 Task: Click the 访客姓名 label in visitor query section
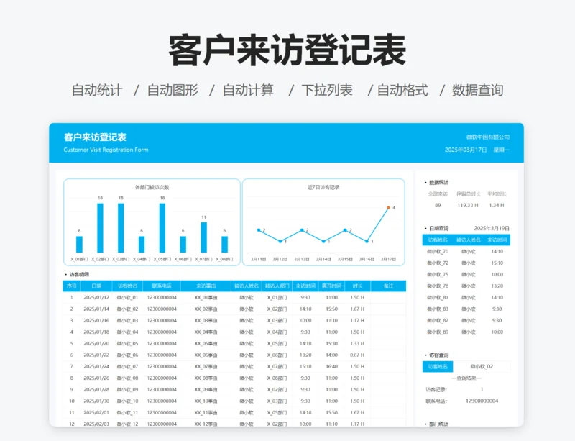click(x=438, y=366)
